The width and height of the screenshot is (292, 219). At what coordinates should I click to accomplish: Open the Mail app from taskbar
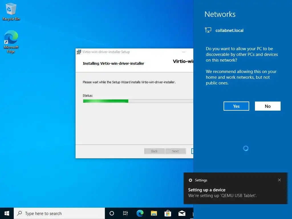182,213
